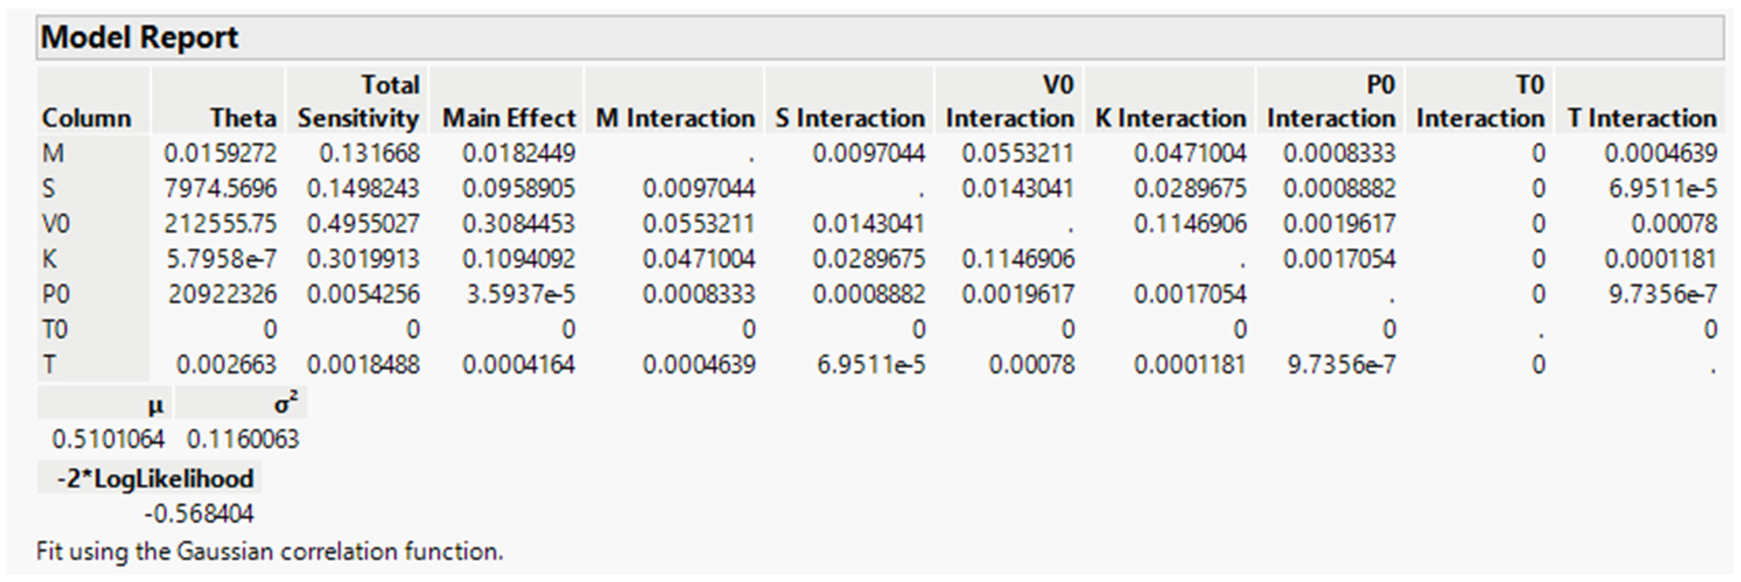
Task: Collapse the Model Report section header
Action: pyautogui.click(x=139, y=37)
